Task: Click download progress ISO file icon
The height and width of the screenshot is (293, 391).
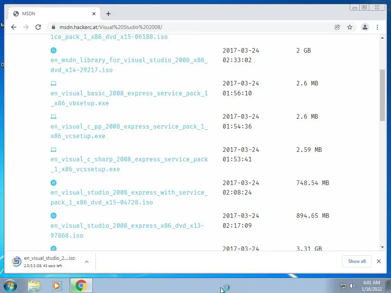Action: [x=16, y=261]
